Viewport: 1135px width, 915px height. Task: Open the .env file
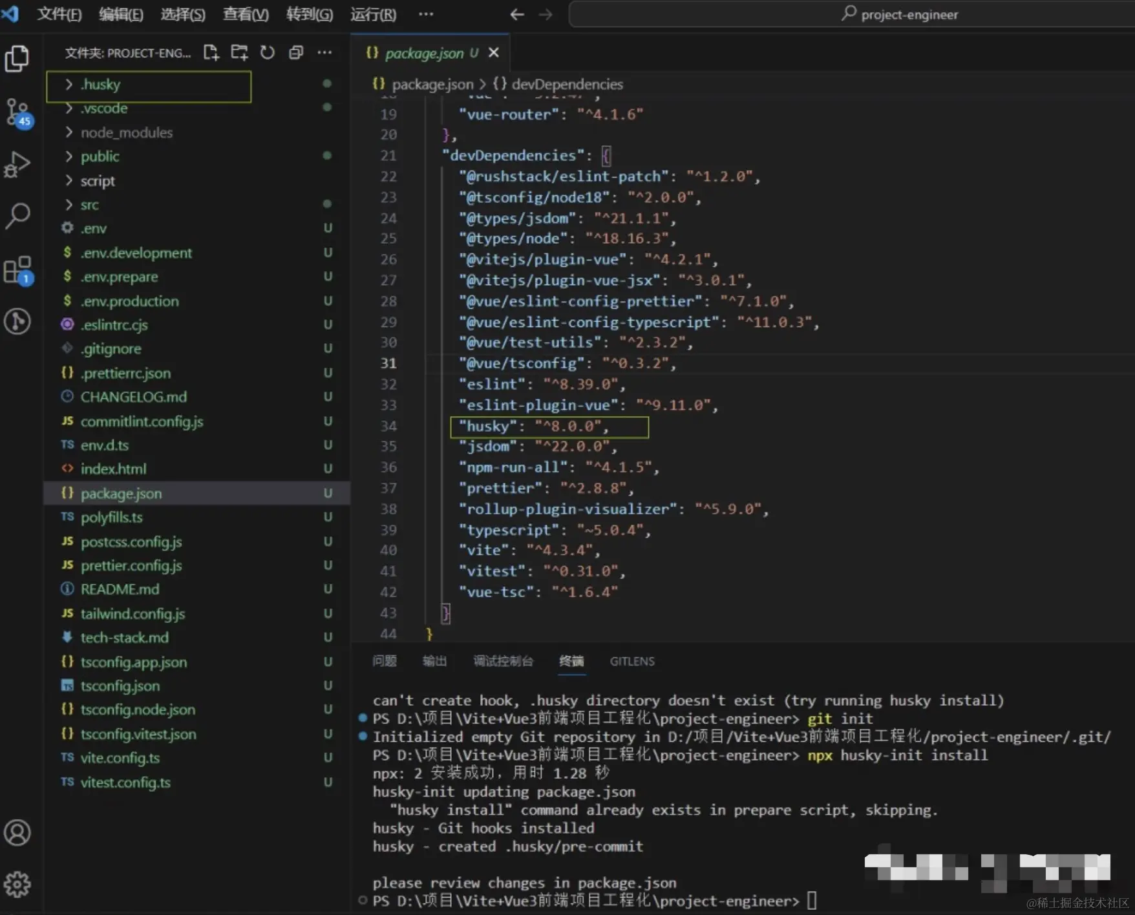pos(197,229)
